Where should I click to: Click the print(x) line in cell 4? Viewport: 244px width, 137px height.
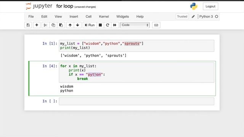(77, 70)
